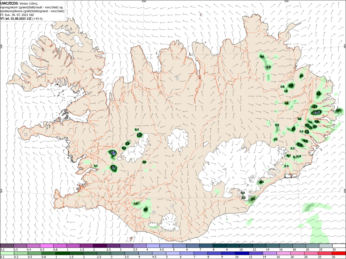This screenshot has height=259, width=346.
Task: Select the 2.7 value in the east
Action: 315,107
